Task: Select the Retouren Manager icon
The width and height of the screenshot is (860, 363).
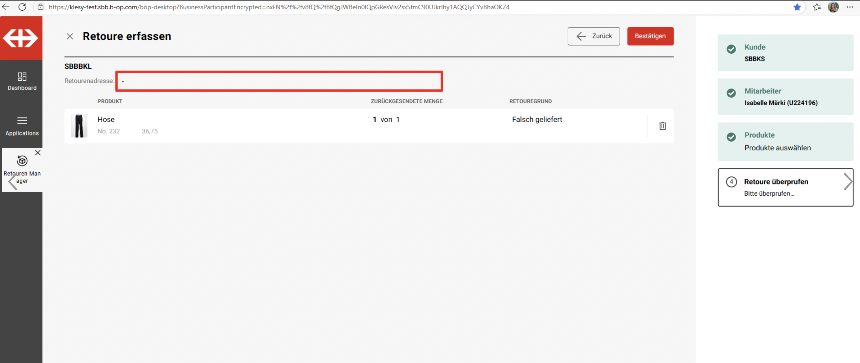Action: coord(22,161)
